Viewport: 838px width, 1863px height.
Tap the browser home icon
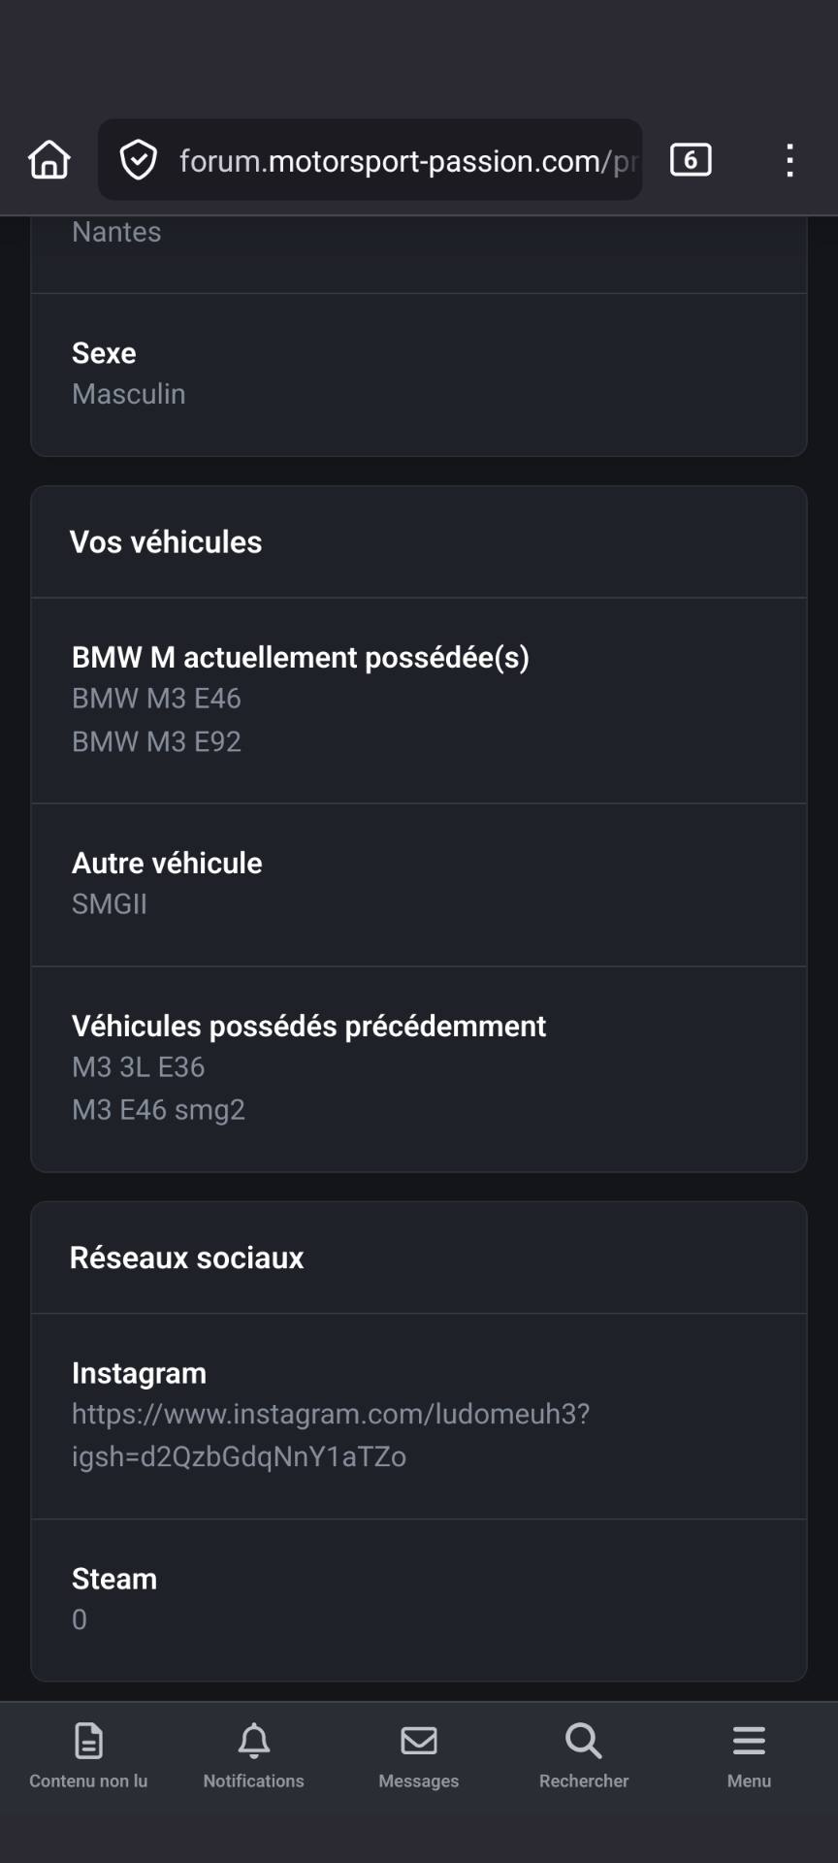coord(49,160)
